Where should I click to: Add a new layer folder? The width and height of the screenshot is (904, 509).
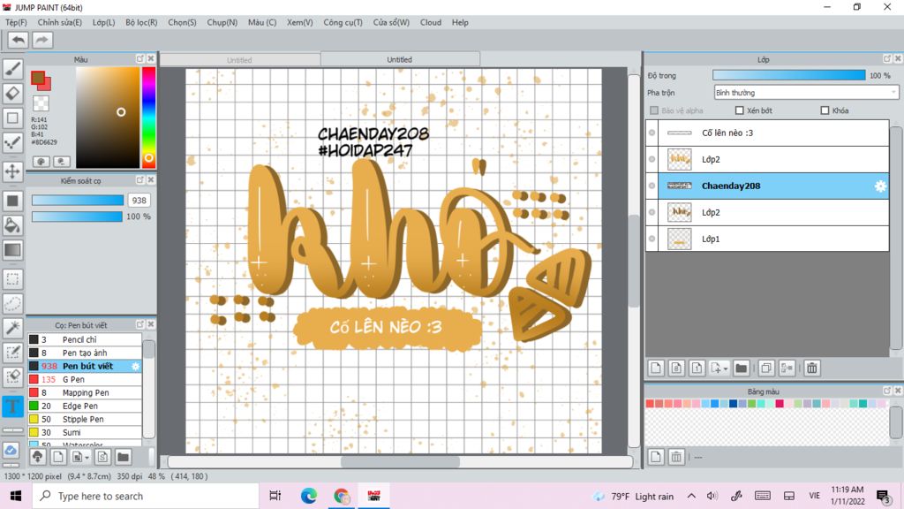pos(741,368)
